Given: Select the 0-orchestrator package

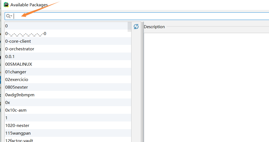Looking at the screenshot, I should [x=68, y=49].
